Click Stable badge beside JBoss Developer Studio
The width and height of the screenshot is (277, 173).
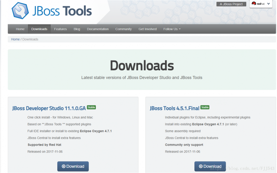tap(91, 107)
